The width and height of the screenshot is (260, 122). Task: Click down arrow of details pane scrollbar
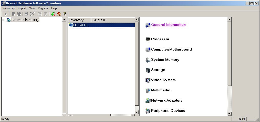229,114
